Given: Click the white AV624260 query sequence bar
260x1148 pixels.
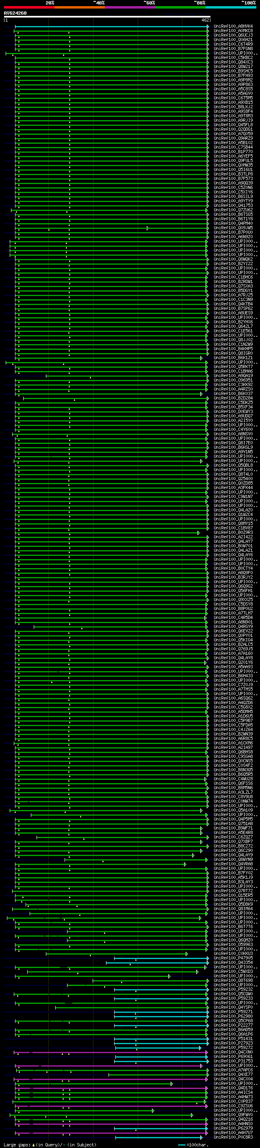Looking at the screenshot, I should click(107, 17).
